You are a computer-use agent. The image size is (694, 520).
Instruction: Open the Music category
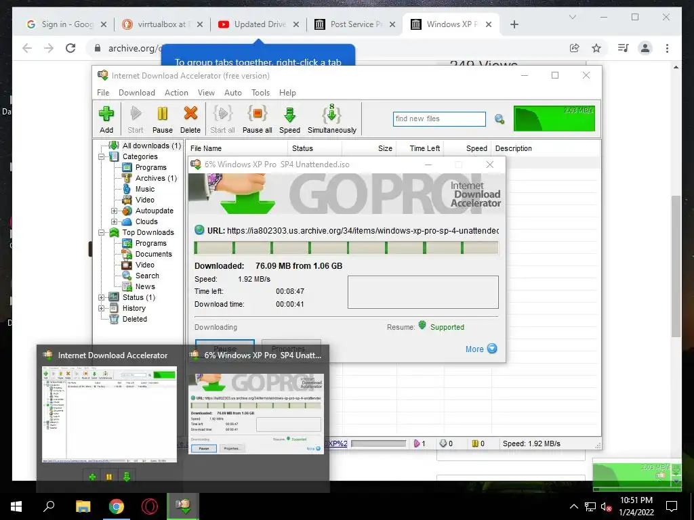pyautogui.click(x=145, y=189)
